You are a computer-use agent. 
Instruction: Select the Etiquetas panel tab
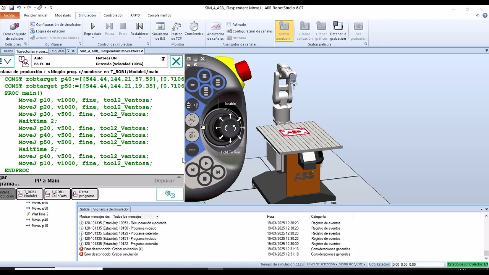pos(57,51)
